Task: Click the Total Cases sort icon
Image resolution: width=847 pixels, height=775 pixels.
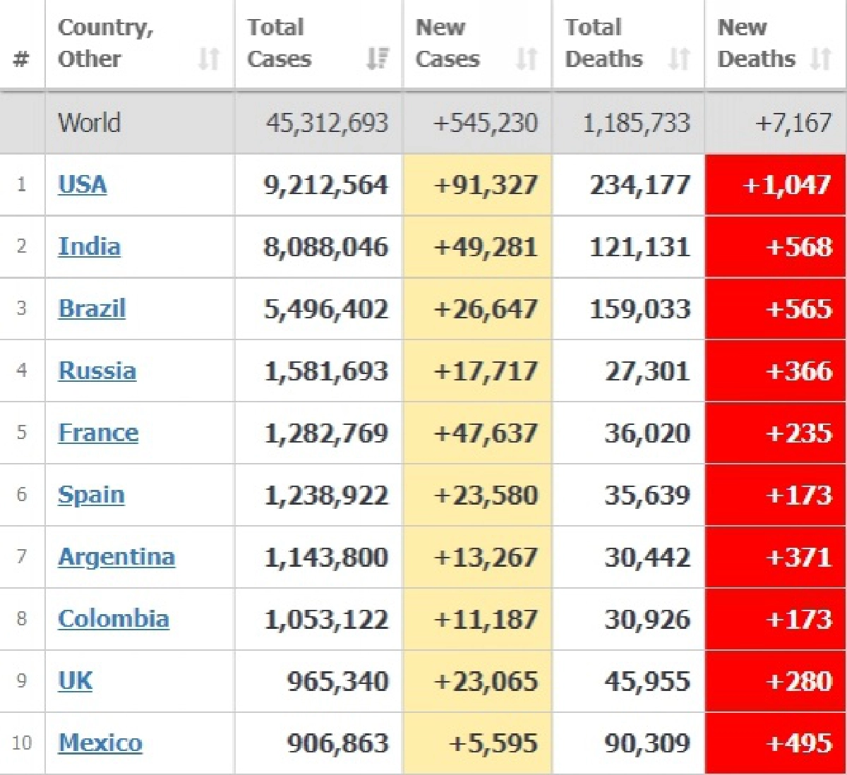Action: [x=378, y=59]
